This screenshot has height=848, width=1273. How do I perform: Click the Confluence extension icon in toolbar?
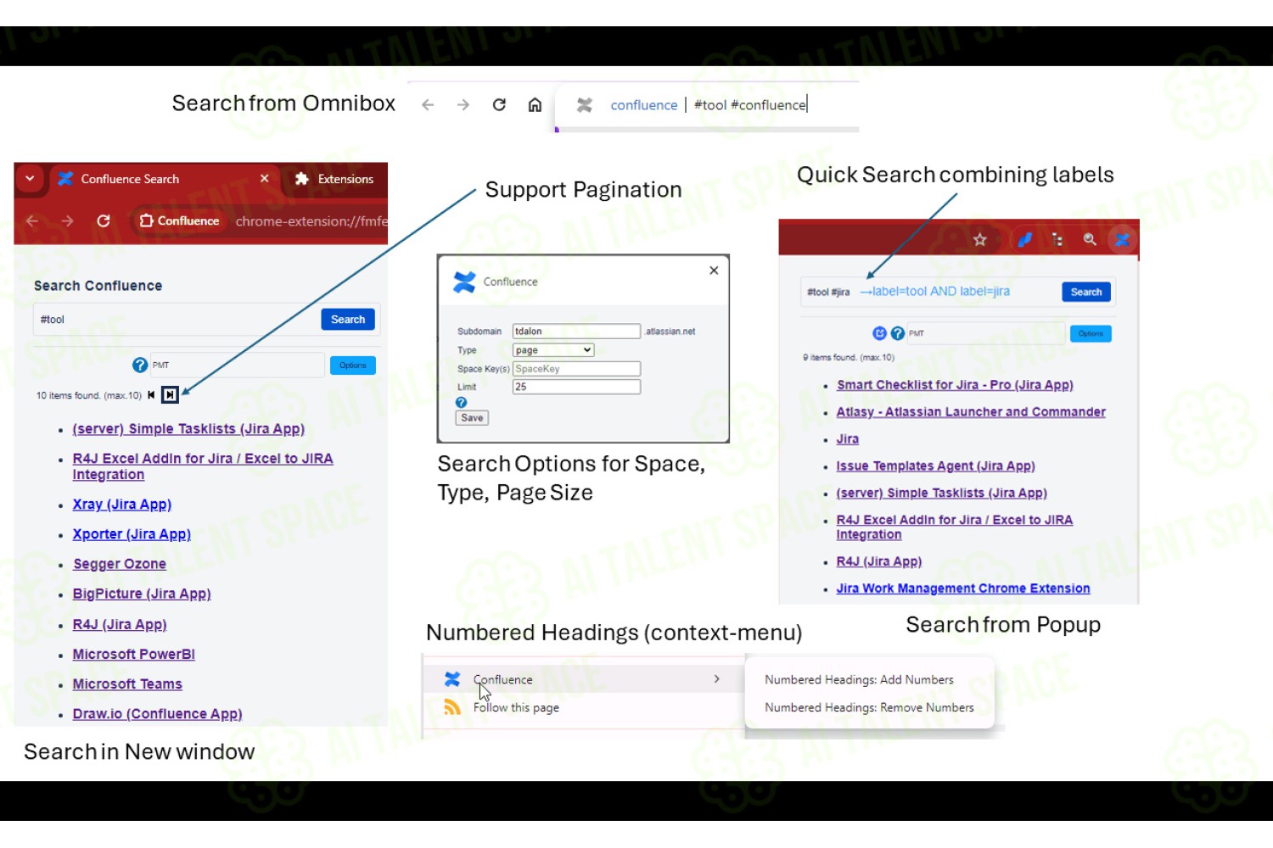point(1122,240)
